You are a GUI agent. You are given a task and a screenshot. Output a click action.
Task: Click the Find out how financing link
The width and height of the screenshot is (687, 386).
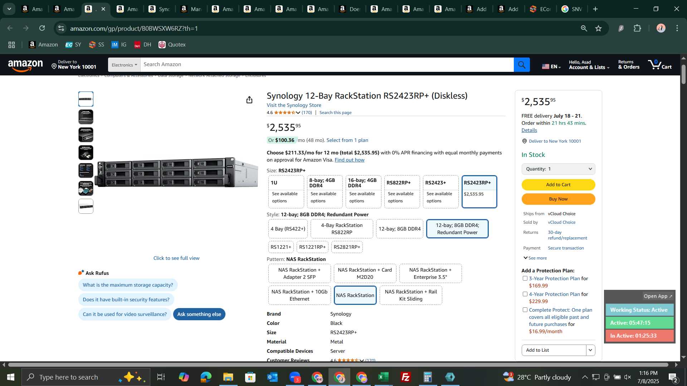(349, 160)
